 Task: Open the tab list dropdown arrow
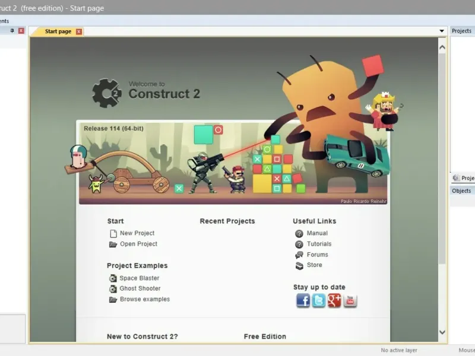click(442, 31)
